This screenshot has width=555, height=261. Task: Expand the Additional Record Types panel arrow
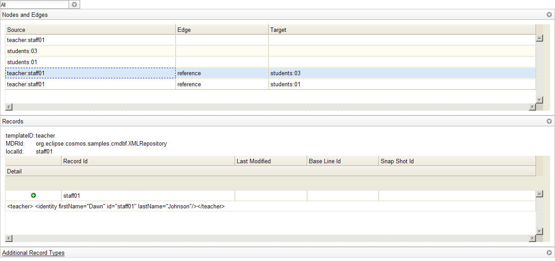[x=549, y=253]
